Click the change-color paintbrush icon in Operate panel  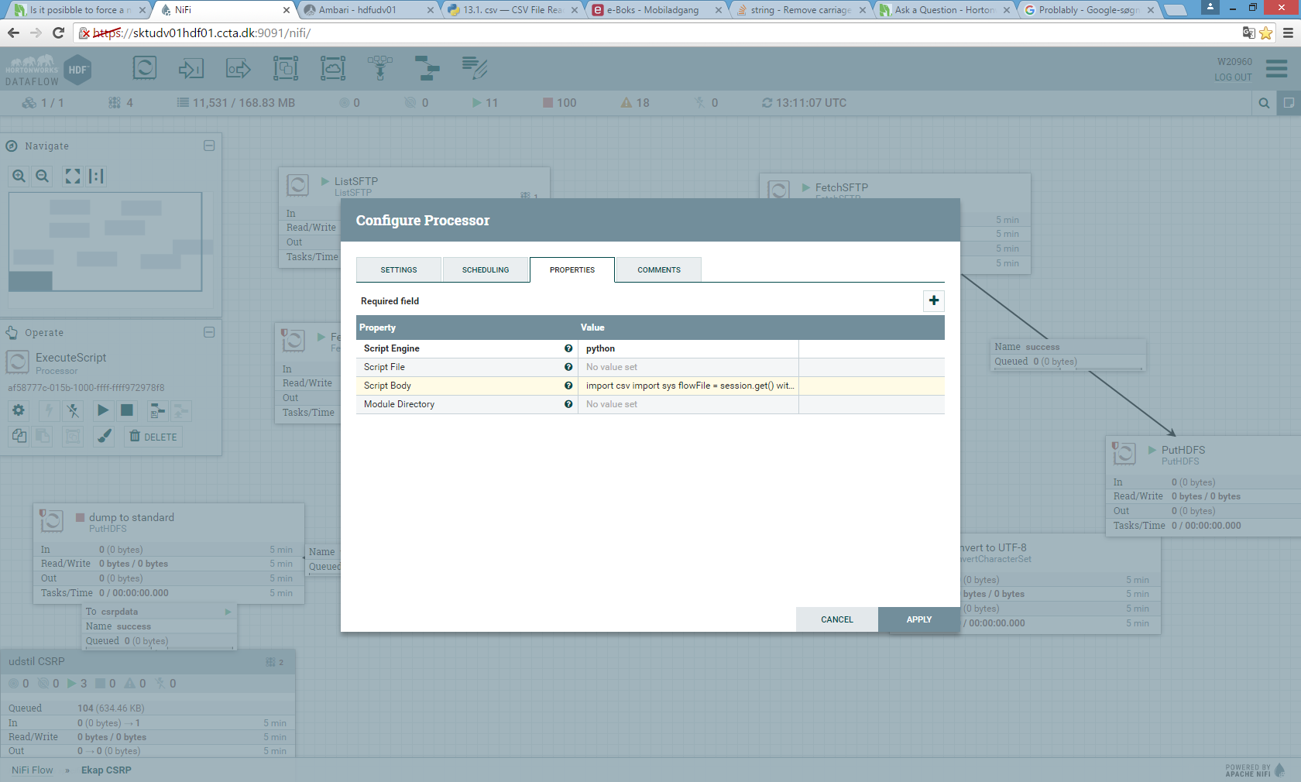coord(104,436)
